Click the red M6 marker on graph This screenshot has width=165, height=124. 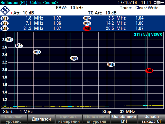(x=149, y=71)
